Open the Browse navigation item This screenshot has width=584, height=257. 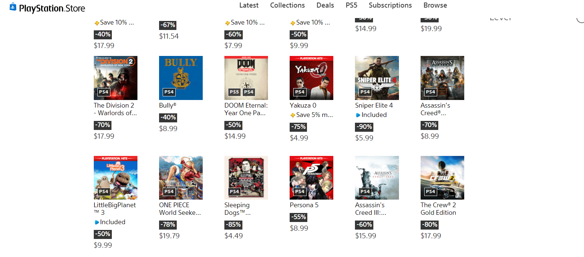(x=435, y=5)
